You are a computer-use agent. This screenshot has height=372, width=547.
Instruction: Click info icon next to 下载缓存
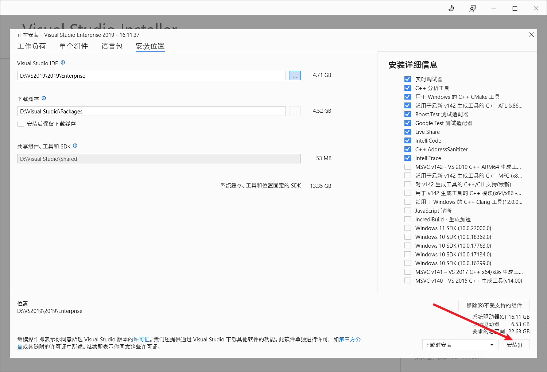click(x=44, y=98)
